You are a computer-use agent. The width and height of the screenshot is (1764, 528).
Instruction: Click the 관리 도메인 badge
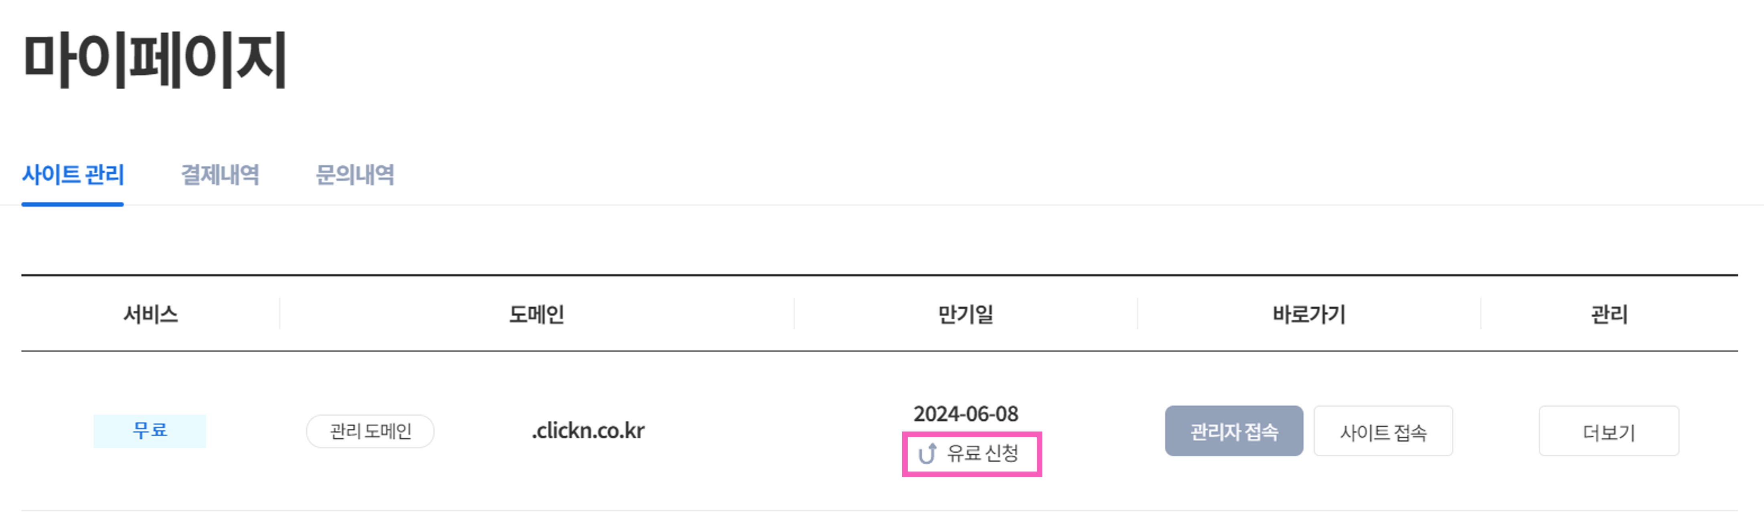point(370,432)
